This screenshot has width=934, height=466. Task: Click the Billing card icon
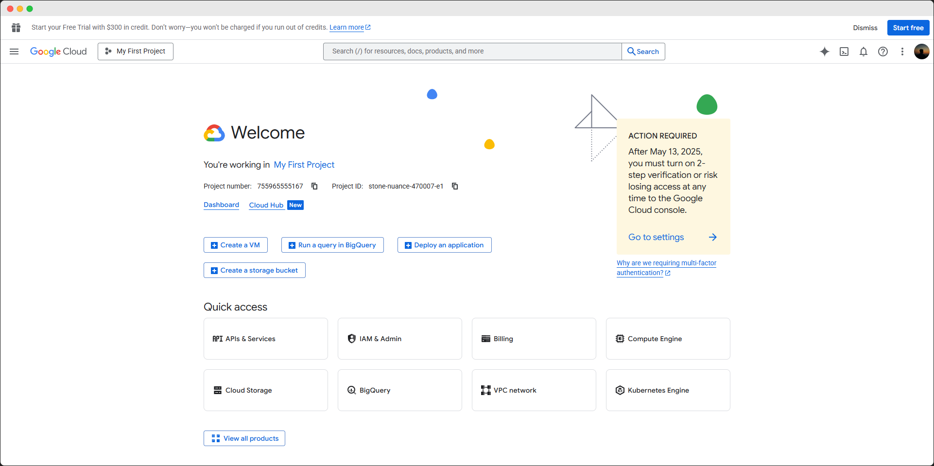tap(486, 339)
